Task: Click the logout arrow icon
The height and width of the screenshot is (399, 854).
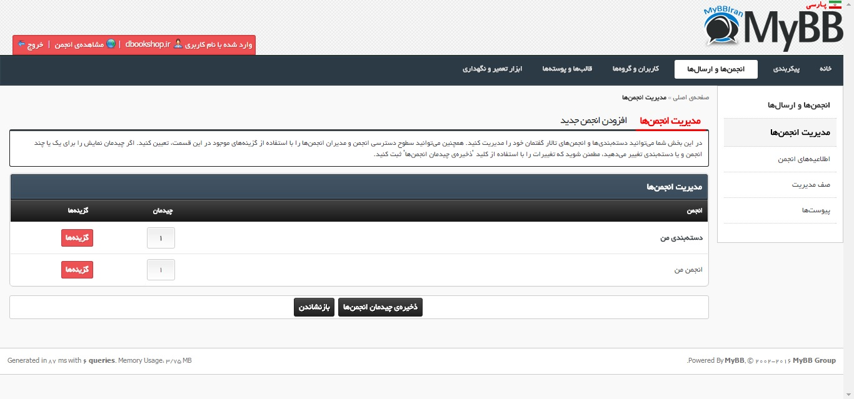Action: tap(21, 44)
